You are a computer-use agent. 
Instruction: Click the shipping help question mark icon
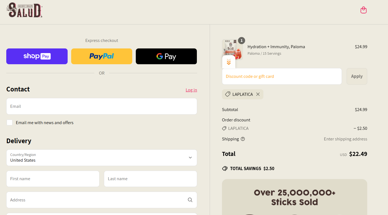pyautogui.click(x=243, y=139)
